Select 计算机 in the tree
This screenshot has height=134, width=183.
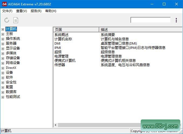point(11,29)
